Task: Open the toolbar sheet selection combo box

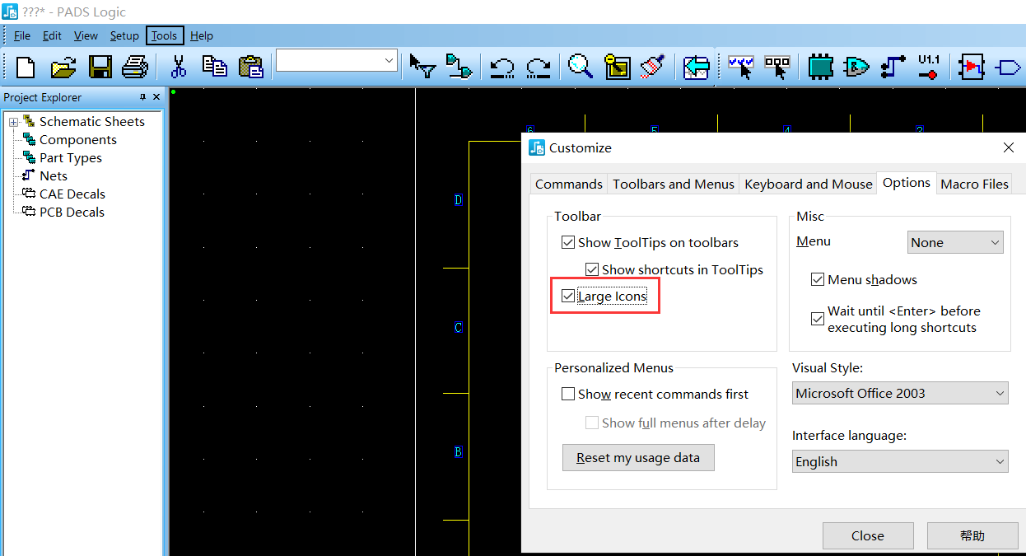Action: point(336,61)
